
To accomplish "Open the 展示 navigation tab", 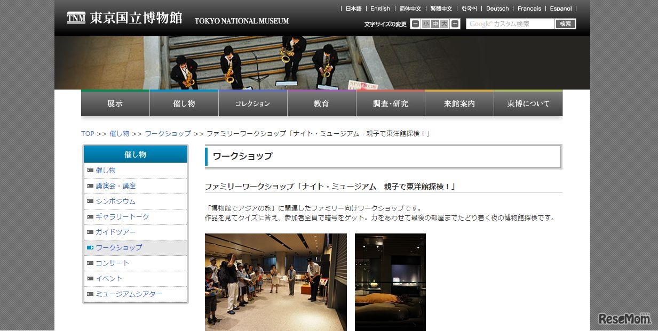I will pos(115,103).
